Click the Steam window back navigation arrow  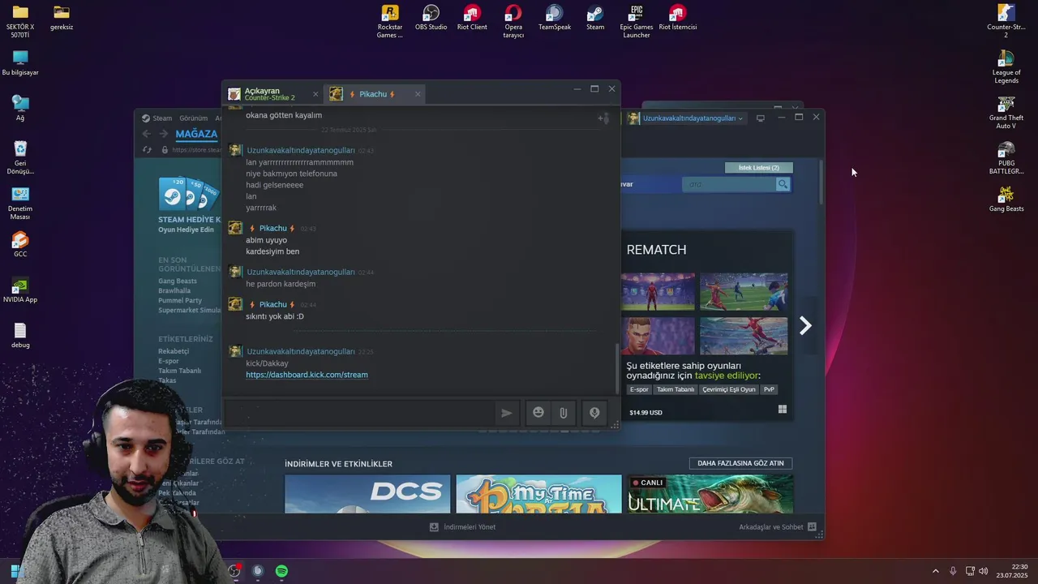[146, 134]
